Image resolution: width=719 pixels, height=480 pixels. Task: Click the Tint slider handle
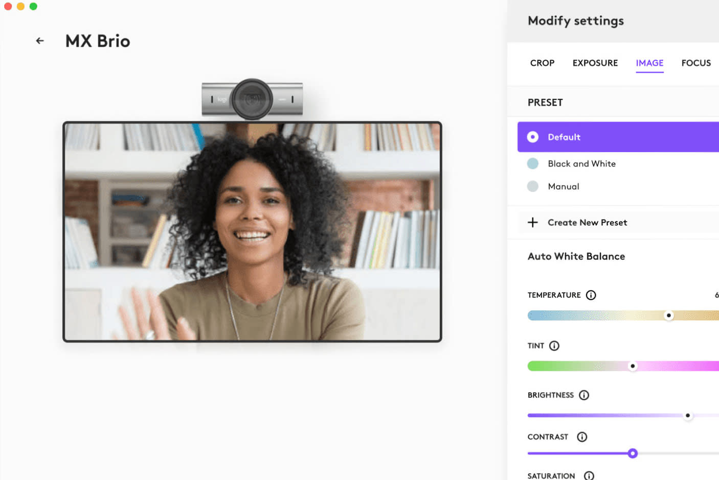tap(633, 366)
